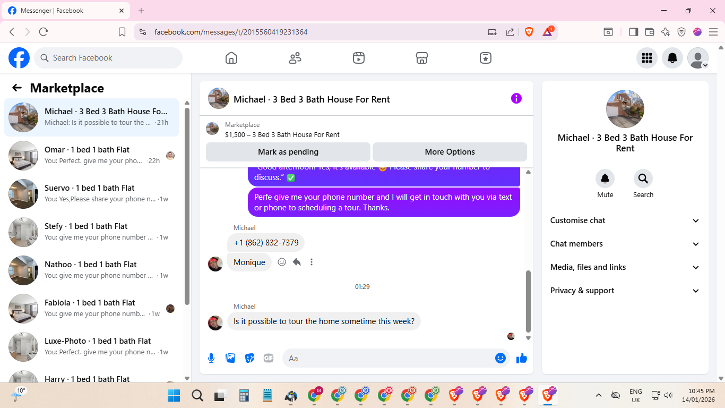This screenshot has width=725, height=408.
Task: Choose a GIF
Action: point(269,358)
